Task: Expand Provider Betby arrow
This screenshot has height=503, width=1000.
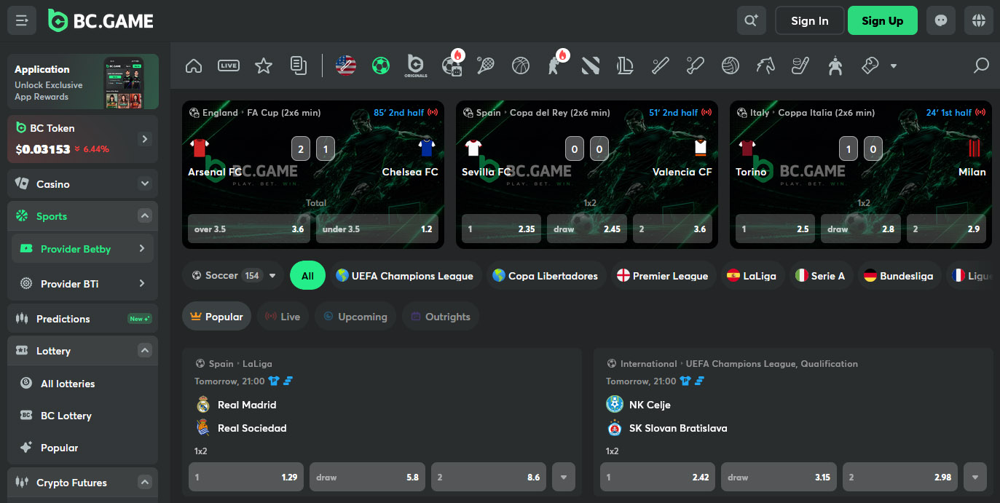Action: coord(142,248)
